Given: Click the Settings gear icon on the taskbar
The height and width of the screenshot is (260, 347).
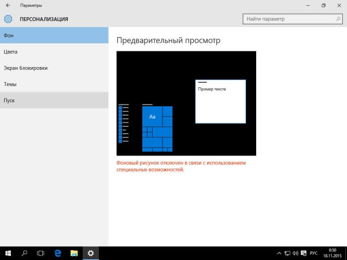Looking at the screenshot, I should pyautogui.click(x=91, y=253).
